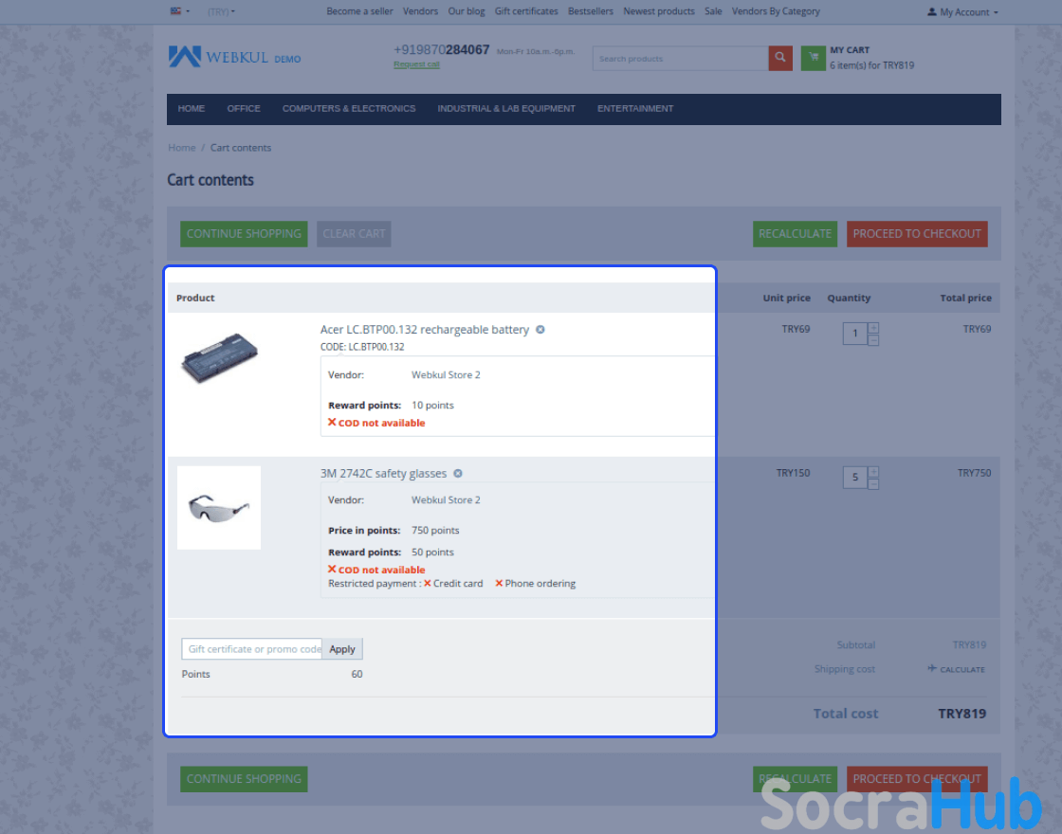Open the Home menu item

(x=191, y=108)
